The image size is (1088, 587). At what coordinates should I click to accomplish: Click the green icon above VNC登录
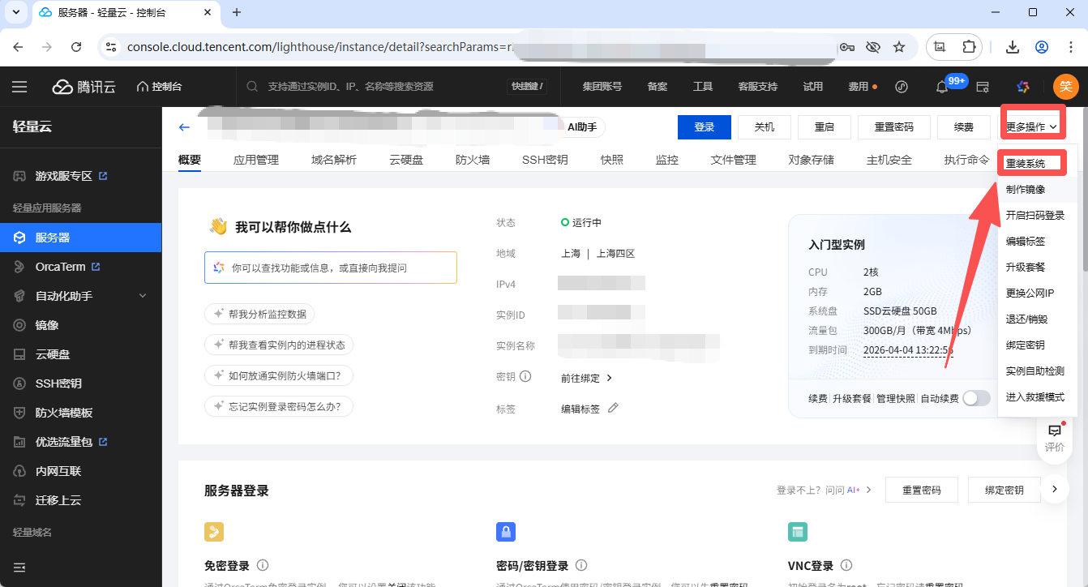pos(798,532)
